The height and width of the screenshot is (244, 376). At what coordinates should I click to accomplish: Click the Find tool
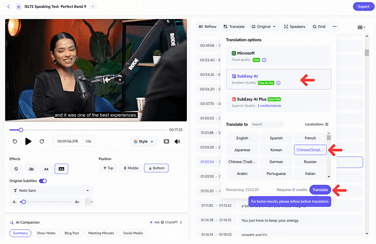click(319, 27)
